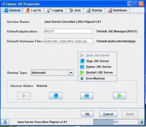146x127 pixels.
Task: Click the Elysian JSE title bar icon
Action: pyautogui.click(x=3, y=4)
